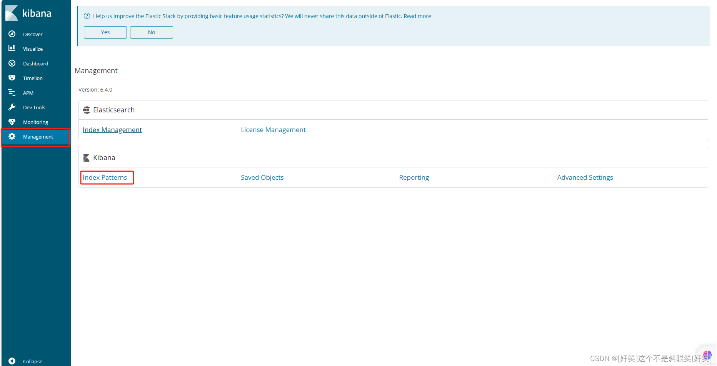Select Timelion in the side menu
The width and height of the screenshot is (717, 366).
pyautogui.click(x=33, y=78)
